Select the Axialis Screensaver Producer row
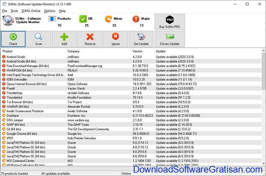Screen dimensions: 266x176 click(131, 111)
